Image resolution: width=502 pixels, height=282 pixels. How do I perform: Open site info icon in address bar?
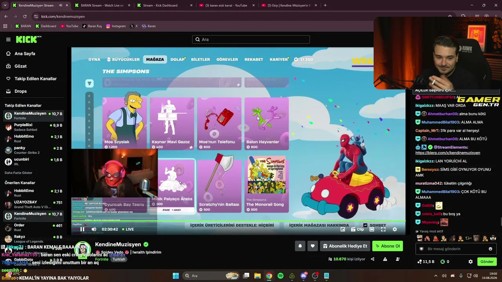[36, 16]
